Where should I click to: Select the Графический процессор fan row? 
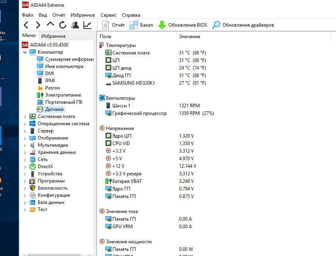click(x=160, y=113)
